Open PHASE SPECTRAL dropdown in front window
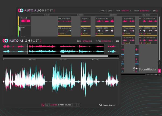The image size is (162, 116). coord(104,41)
